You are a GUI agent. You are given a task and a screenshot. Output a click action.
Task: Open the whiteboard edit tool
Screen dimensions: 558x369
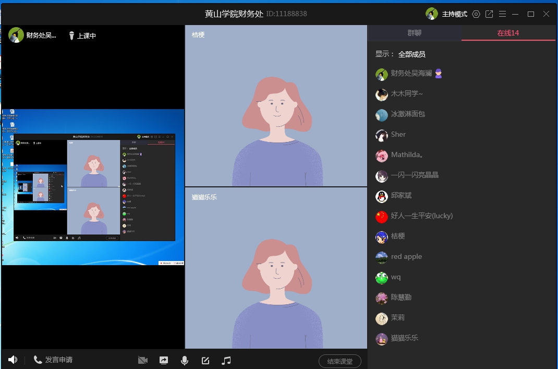pyautogui.click(x=205, y=360)
